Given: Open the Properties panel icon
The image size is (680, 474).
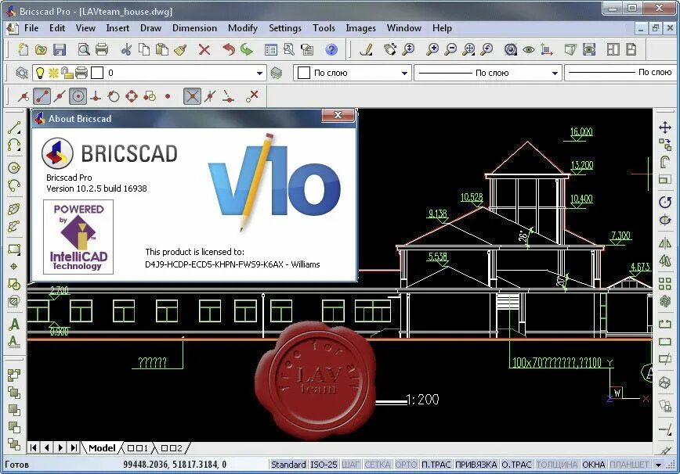Looking at the screenshot, I should click(271, 49).
